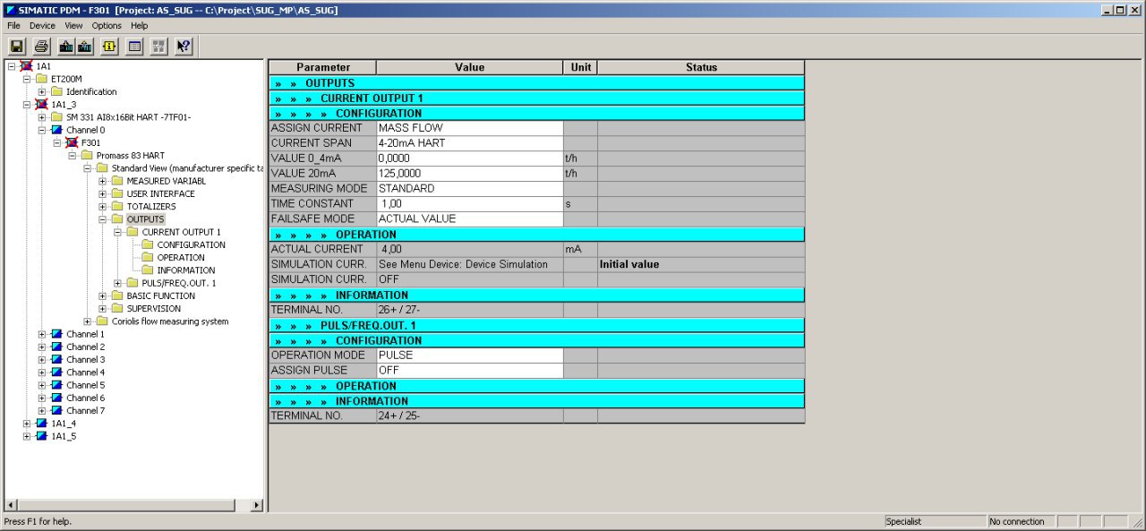The image size is (1146, 531).
Task: Collapse the OUTPUTS tree node
Action: click(x=103, y=219)
